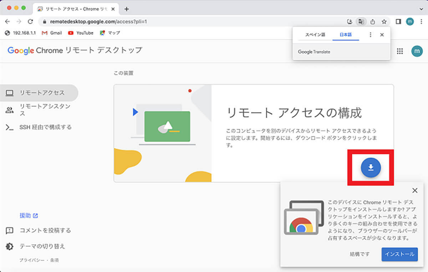This screenshot has height=272, width=428.
Task: Open translate popup options menu
Action: pyautogui.click(x=370, y=35)
